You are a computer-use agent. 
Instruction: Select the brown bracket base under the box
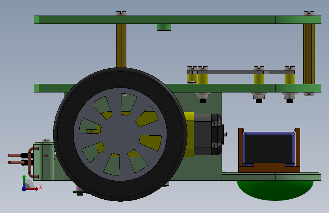pos(269,169)
